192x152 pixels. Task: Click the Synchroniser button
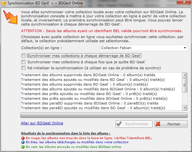134,124
